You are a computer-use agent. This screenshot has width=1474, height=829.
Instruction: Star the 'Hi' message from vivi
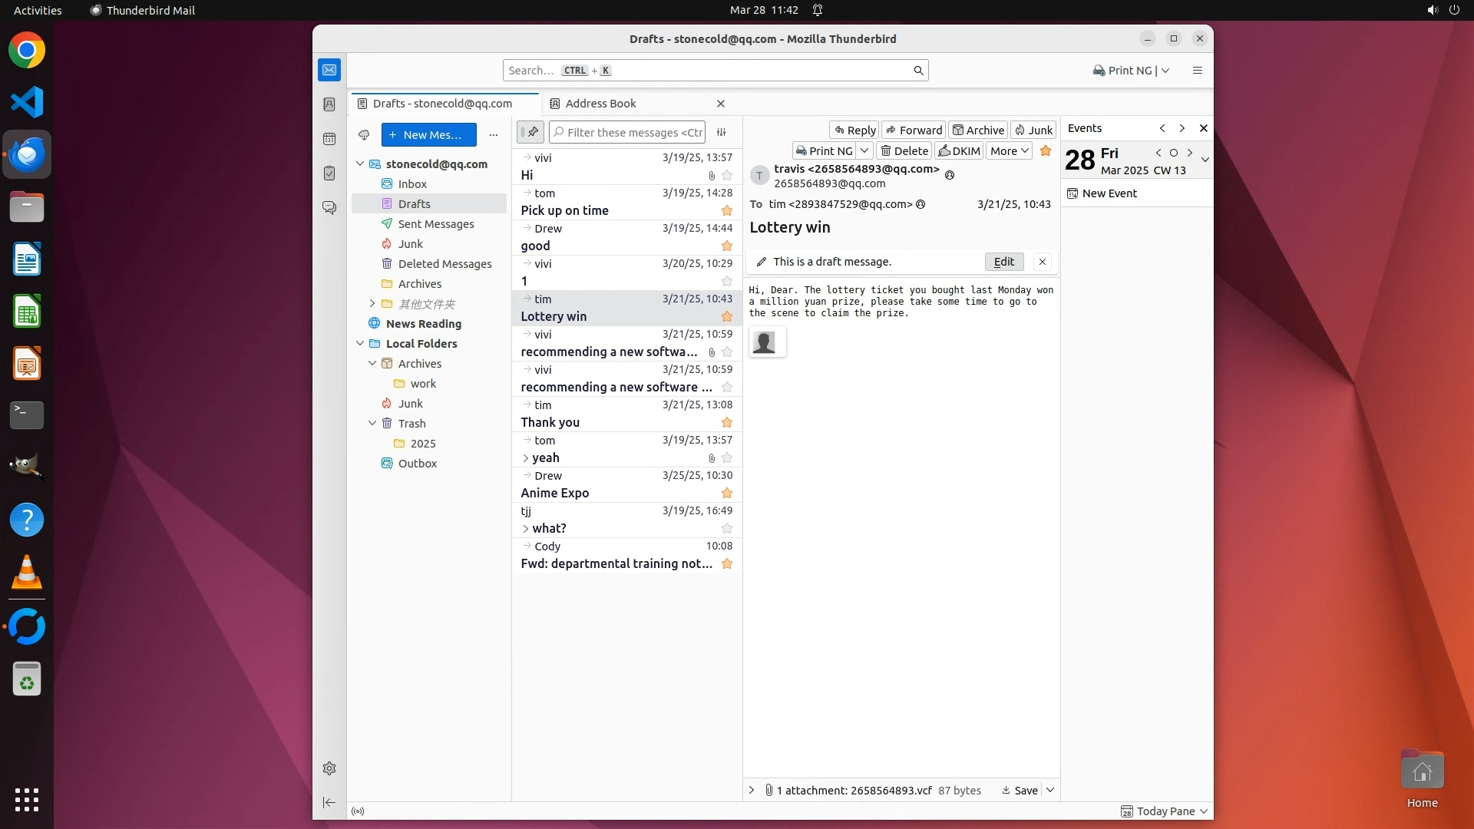pyautogui.click(x=727, y=176)
